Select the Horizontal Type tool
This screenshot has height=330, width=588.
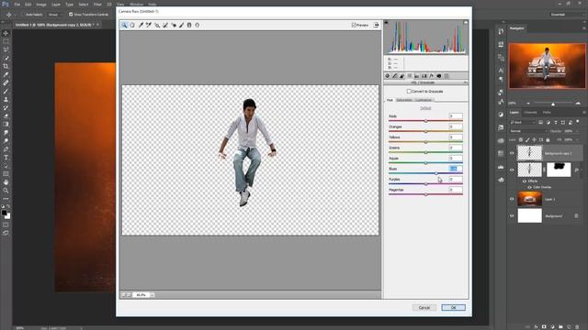coord(6,158)
